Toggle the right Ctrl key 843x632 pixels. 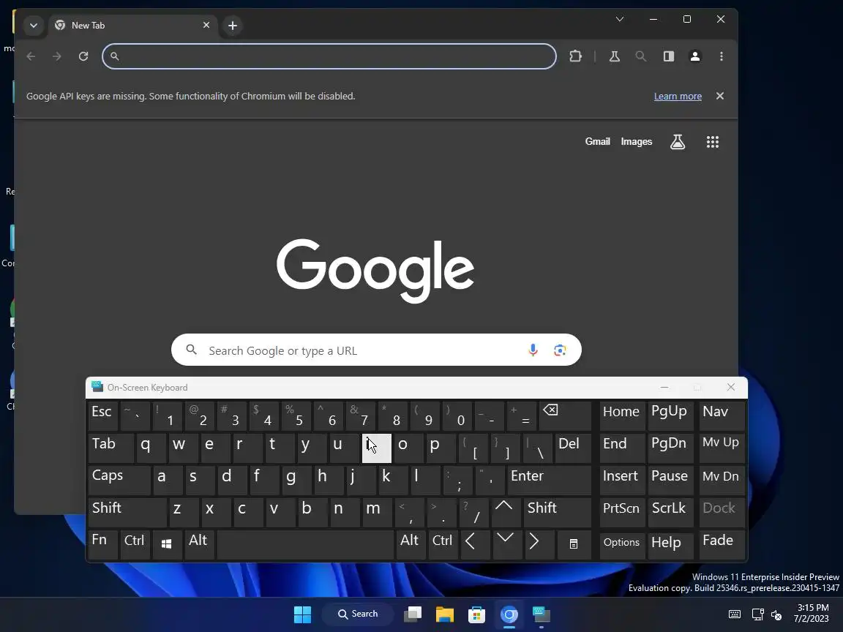coord(443,544)
